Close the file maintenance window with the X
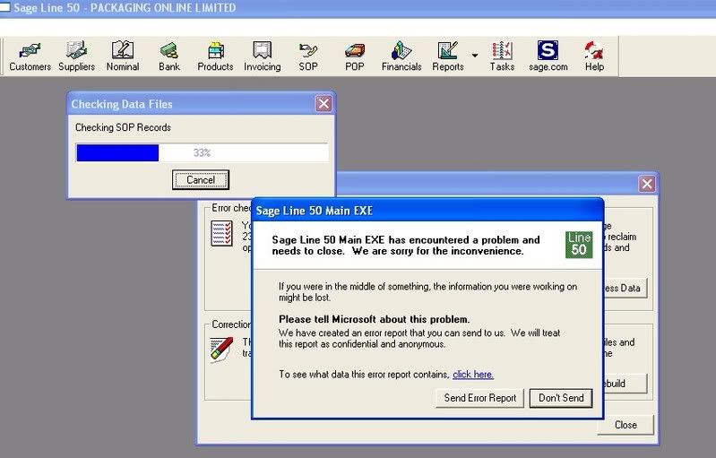 (x=647, y=184)
